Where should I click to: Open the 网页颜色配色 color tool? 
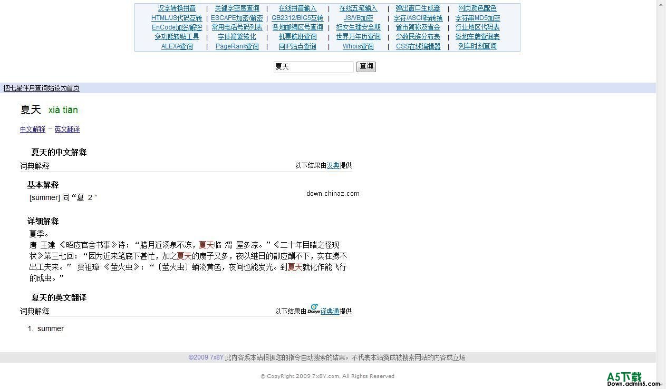point(477,8)
